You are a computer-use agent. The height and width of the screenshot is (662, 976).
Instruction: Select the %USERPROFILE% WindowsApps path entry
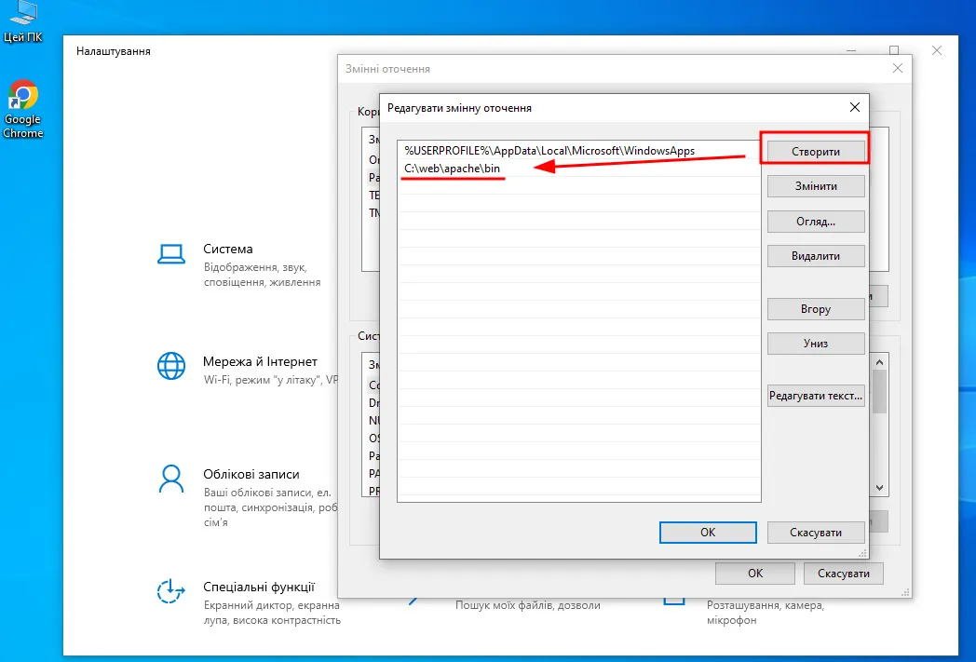549,150
